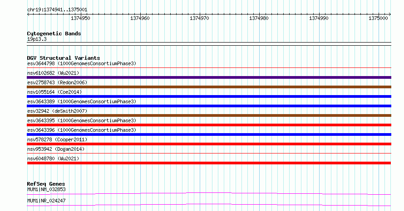Click the MUM1|NM_032853 gene label
This screenshot has height=211, width=404.
pyautogui.click(x=46, y=189)
